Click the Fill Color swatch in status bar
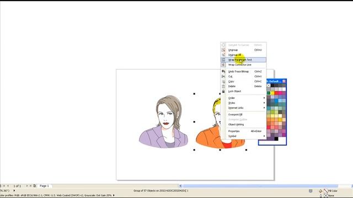The image size is (353, 198). (326, 191)
